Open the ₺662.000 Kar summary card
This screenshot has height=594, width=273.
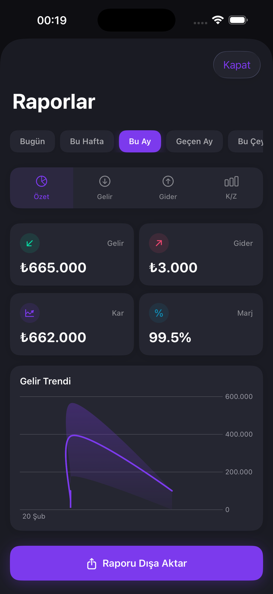pyautogui.click(x=72, y=324)
